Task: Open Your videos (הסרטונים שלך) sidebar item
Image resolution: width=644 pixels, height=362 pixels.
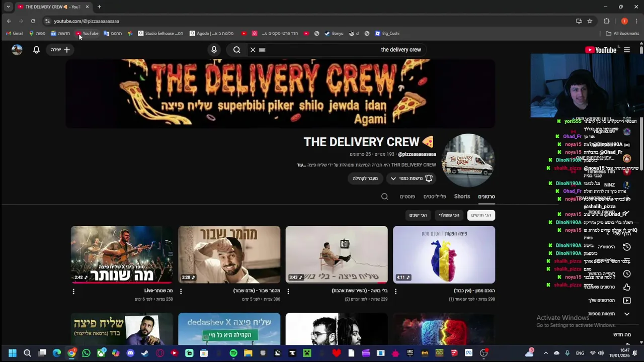Action: pos(610,301)
